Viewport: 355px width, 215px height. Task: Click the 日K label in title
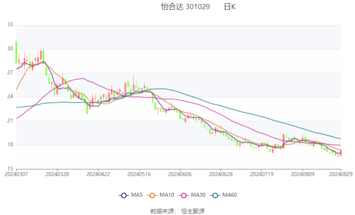pyautogui.click(x=230, y=7)
